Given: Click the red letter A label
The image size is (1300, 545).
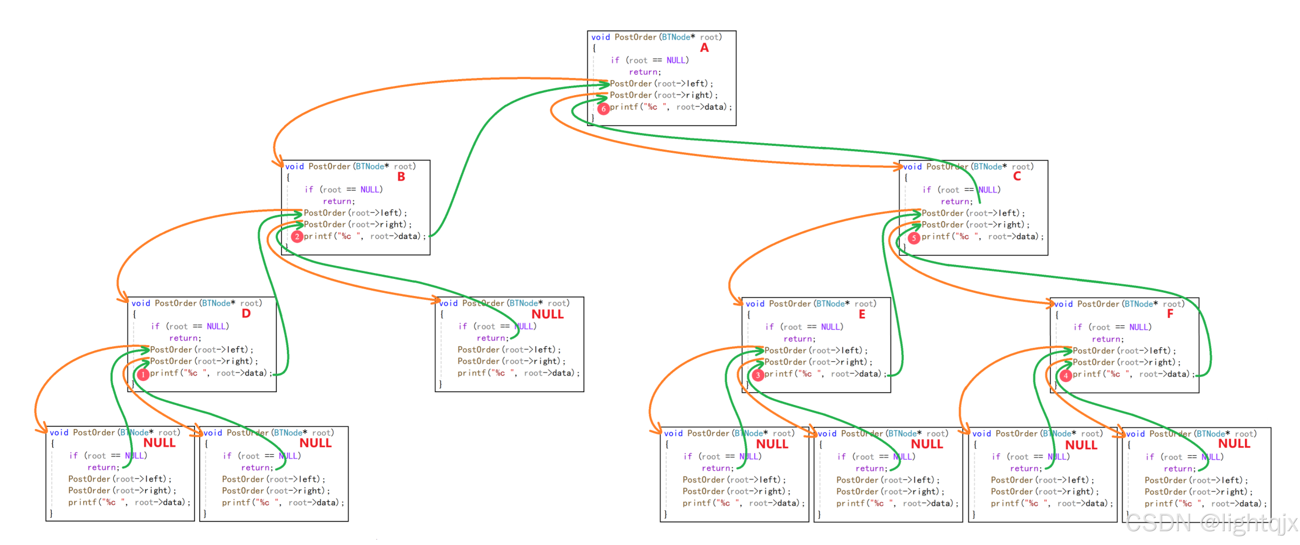Looking at the screenshot, I should (x=704, y=48).
